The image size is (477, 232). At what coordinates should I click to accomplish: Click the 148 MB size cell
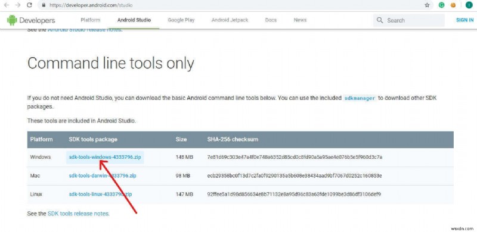point(184,157)
